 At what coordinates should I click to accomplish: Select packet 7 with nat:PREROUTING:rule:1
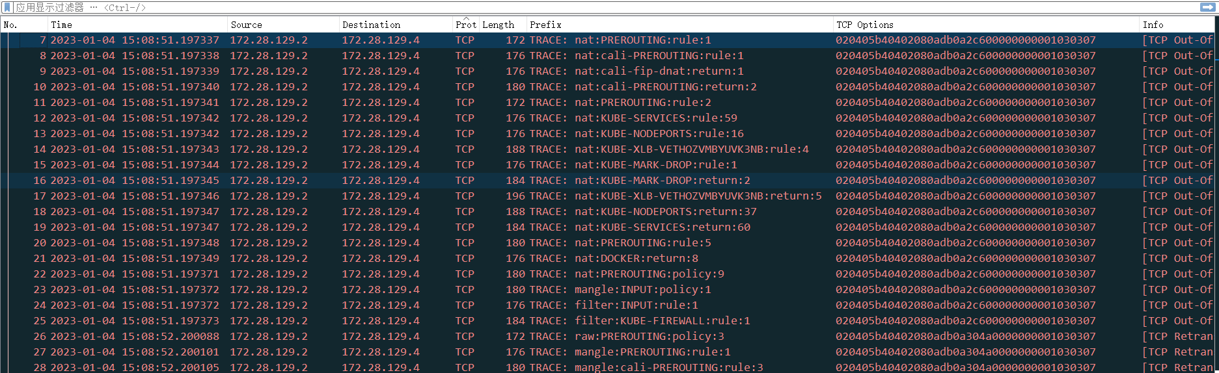[x=642, y=40]
